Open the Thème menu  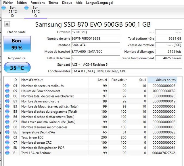point(53,3)
